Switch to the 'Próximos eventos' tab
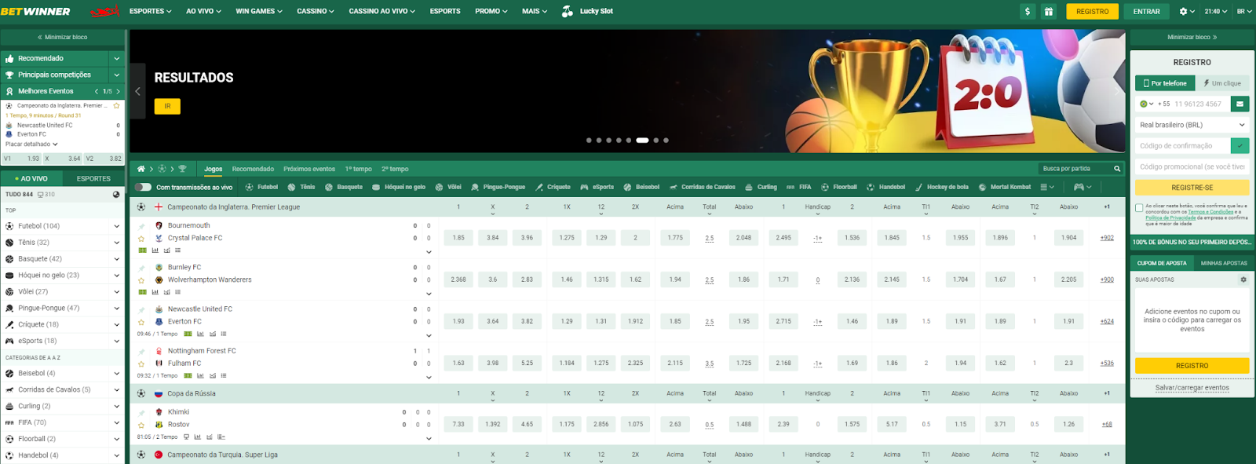 click(309, 169)
